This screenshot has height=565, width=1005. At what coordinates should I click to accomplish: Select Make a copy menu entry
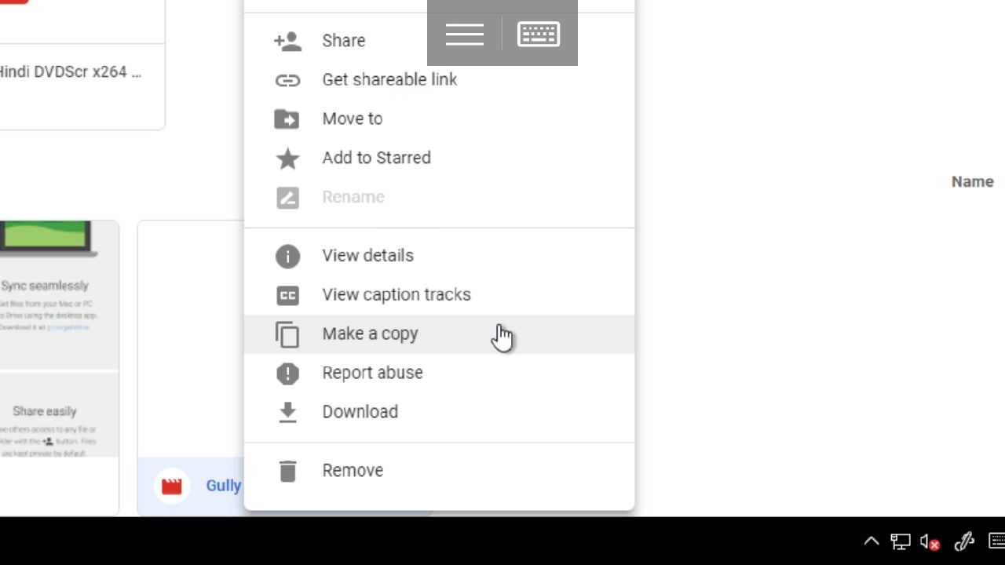point(439,334)
